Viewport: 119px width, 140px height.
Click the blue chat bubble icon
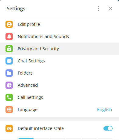pos(9,61)
